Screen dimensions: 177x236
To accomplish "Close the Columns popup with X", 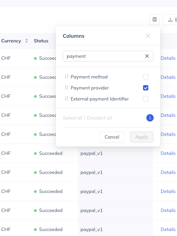I will [148, 36].
